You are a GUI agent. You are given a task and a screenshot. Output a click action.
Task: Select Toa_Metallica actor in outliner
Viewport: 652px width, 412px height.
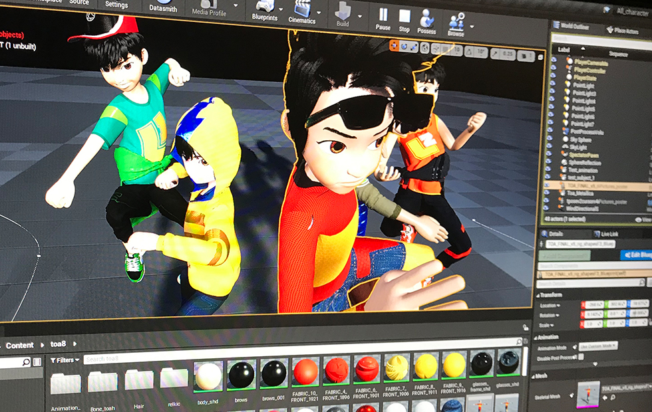click(580, 193)
